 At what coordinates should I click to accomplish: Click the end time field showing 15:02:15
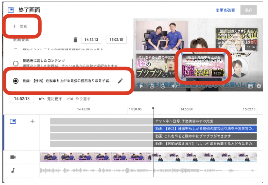[x=116, y=40]
